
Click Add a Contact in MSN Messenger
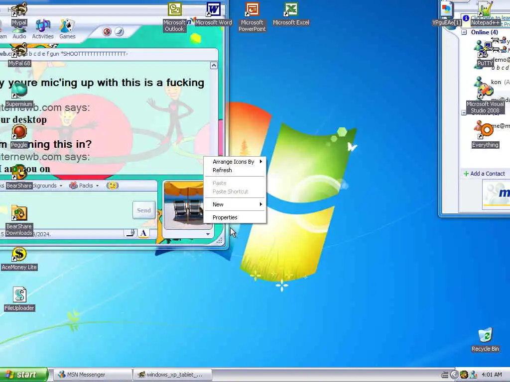pyautogui.click(x=484, y=174)
